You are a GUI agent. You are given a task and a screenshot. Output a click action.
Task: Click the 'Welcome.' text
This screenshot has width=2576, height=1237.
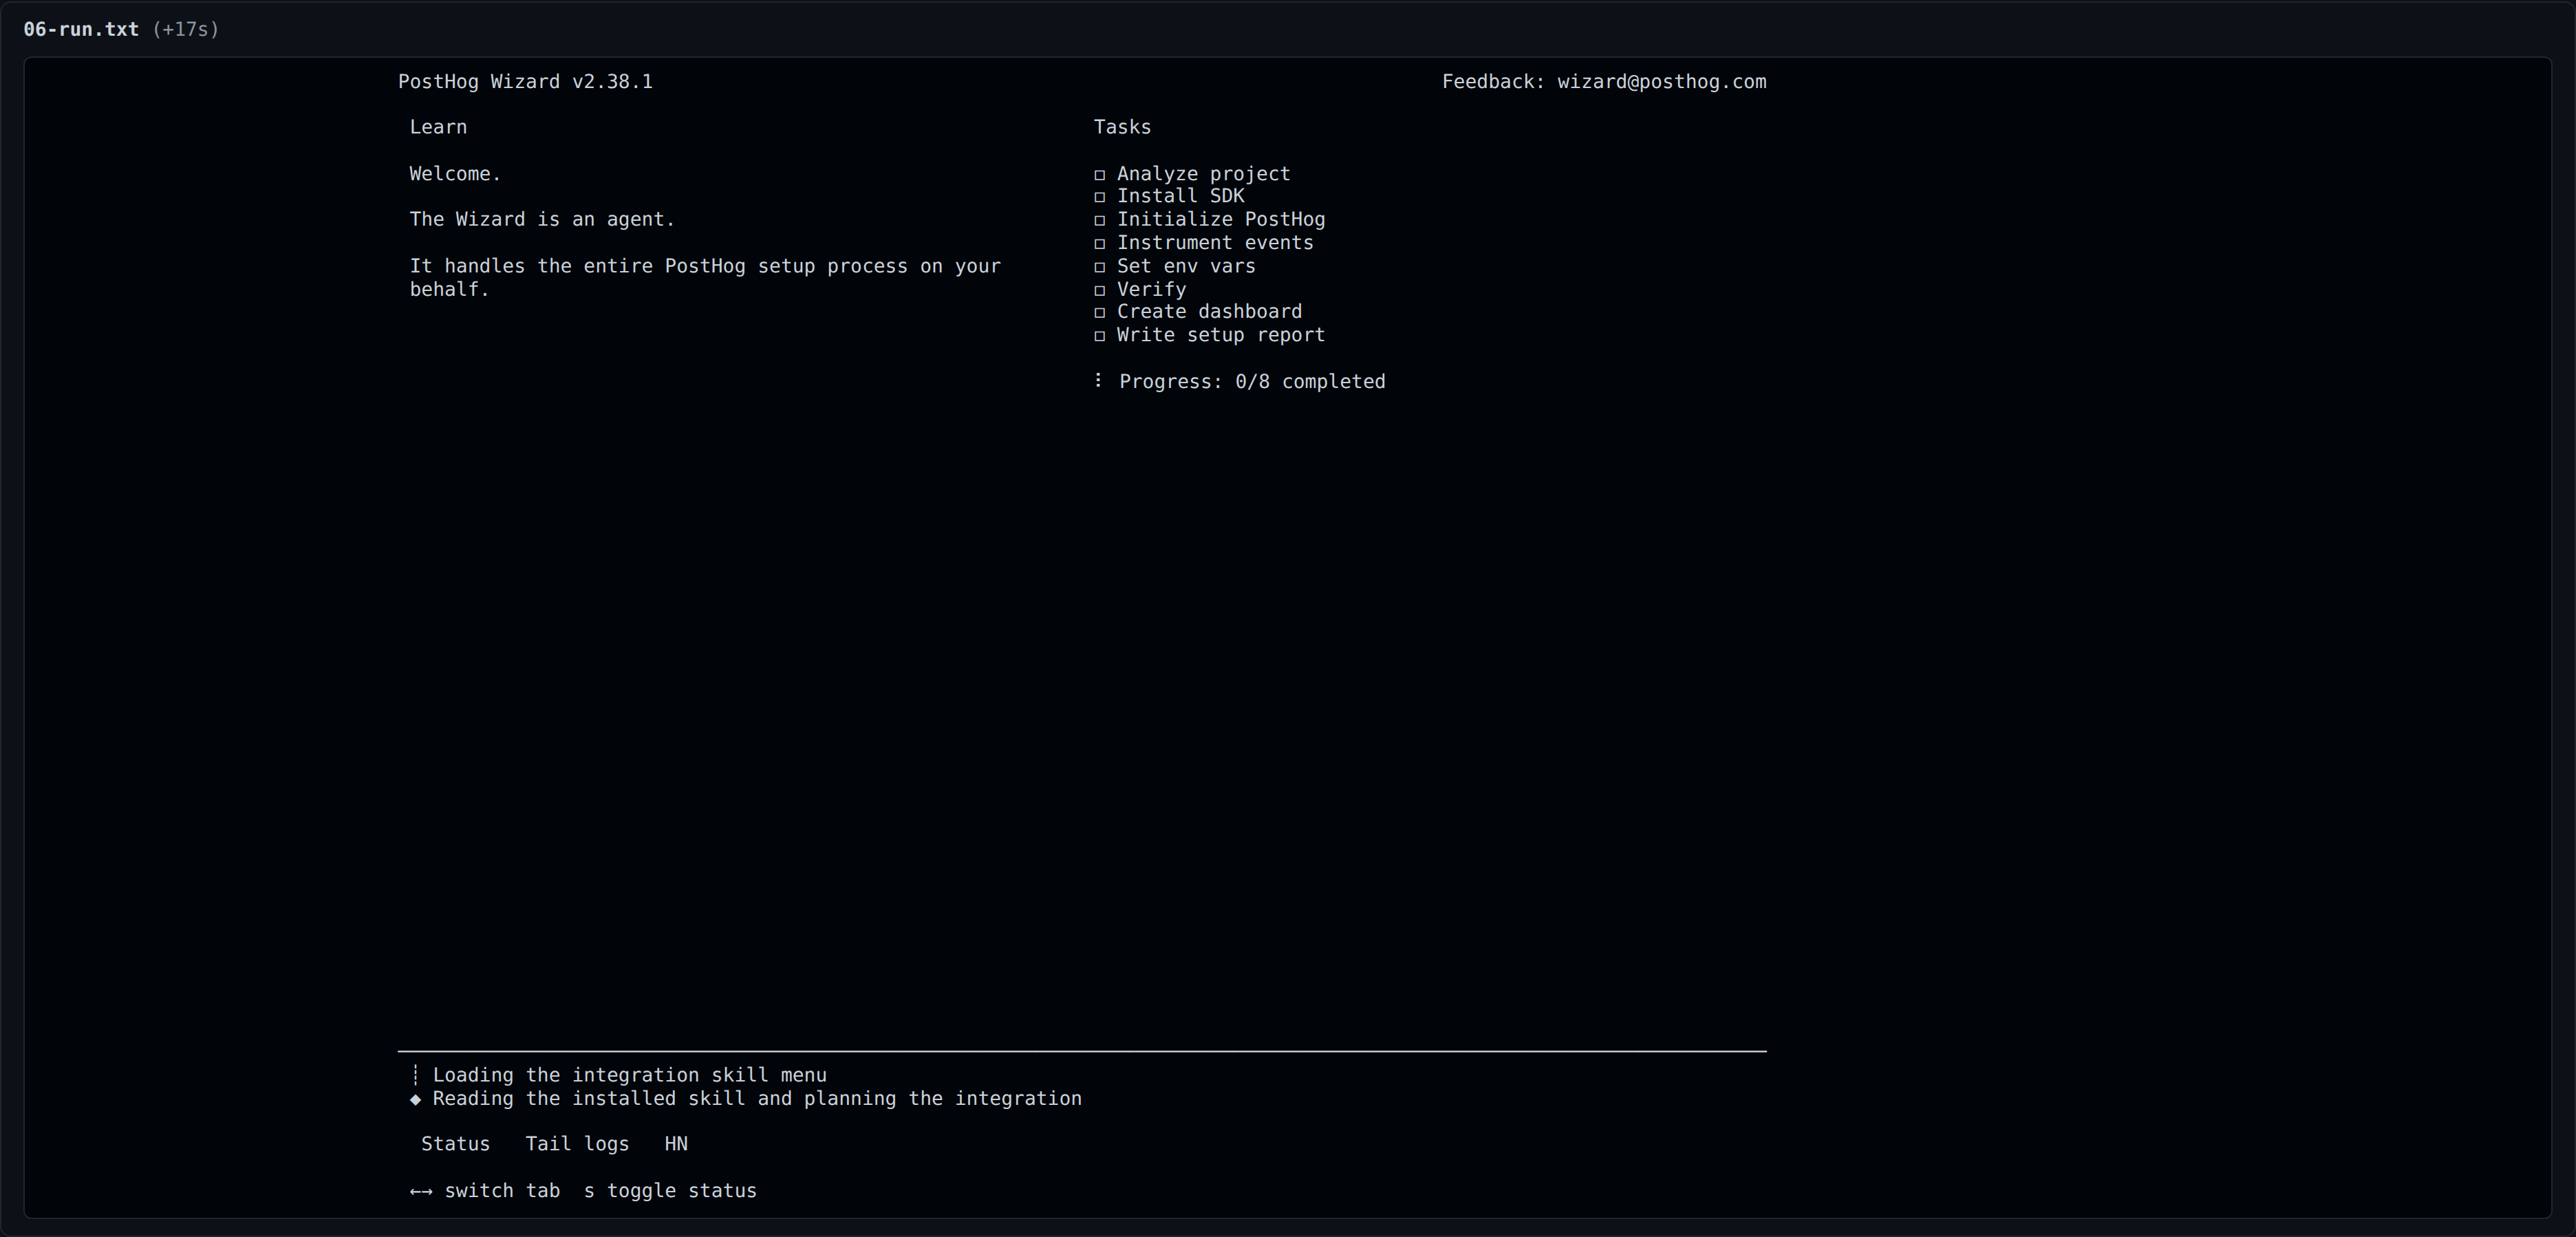[x=455, y=174]
